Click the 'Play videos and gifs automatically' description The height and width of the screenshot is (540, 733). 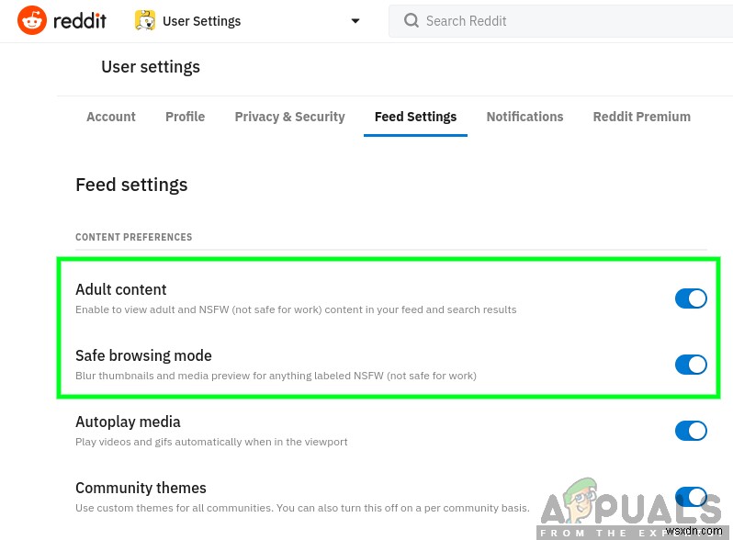pos(211,442)
